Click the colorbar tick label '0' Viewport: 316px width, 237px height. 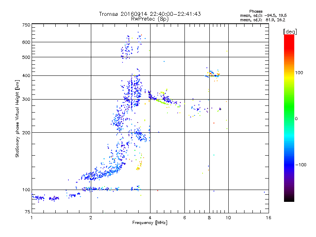pos(296,119)
